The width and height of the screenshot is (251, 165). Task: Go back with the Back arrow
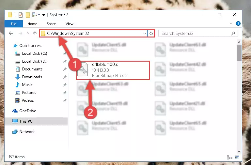(x=11, y=33)
